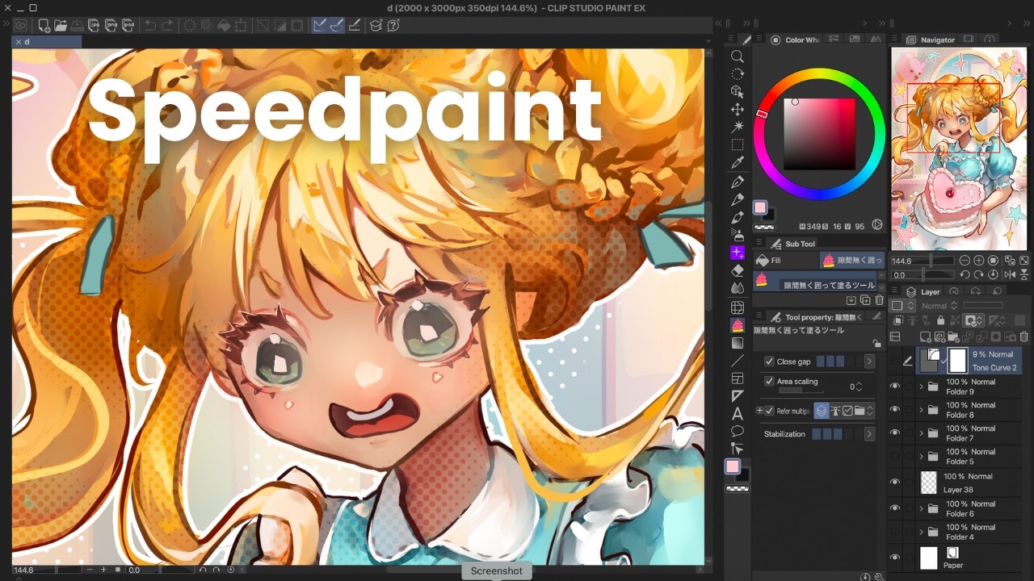
Task: Select the Text tool
Action: point(738,413)
